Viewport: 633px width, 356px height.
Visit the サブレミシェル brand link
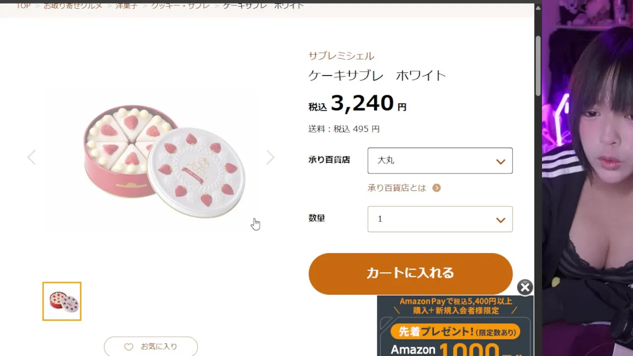click(x=341, y=56)
